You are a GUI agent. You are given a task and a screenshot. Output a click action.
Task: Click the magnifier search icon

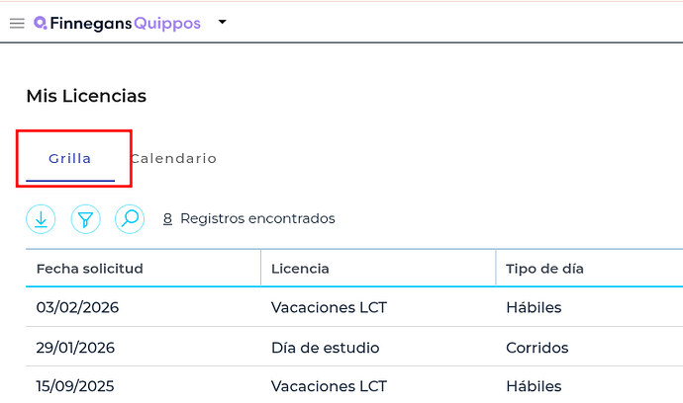tap(130, 219)
